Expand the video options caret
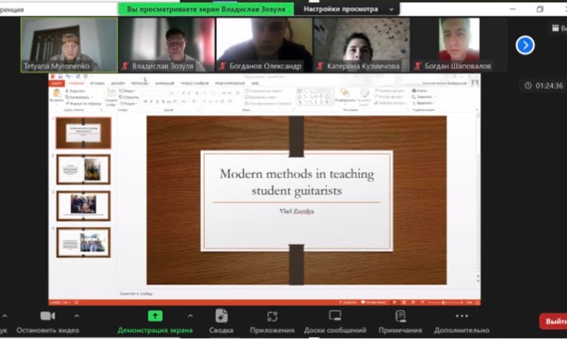 [76, 316]
